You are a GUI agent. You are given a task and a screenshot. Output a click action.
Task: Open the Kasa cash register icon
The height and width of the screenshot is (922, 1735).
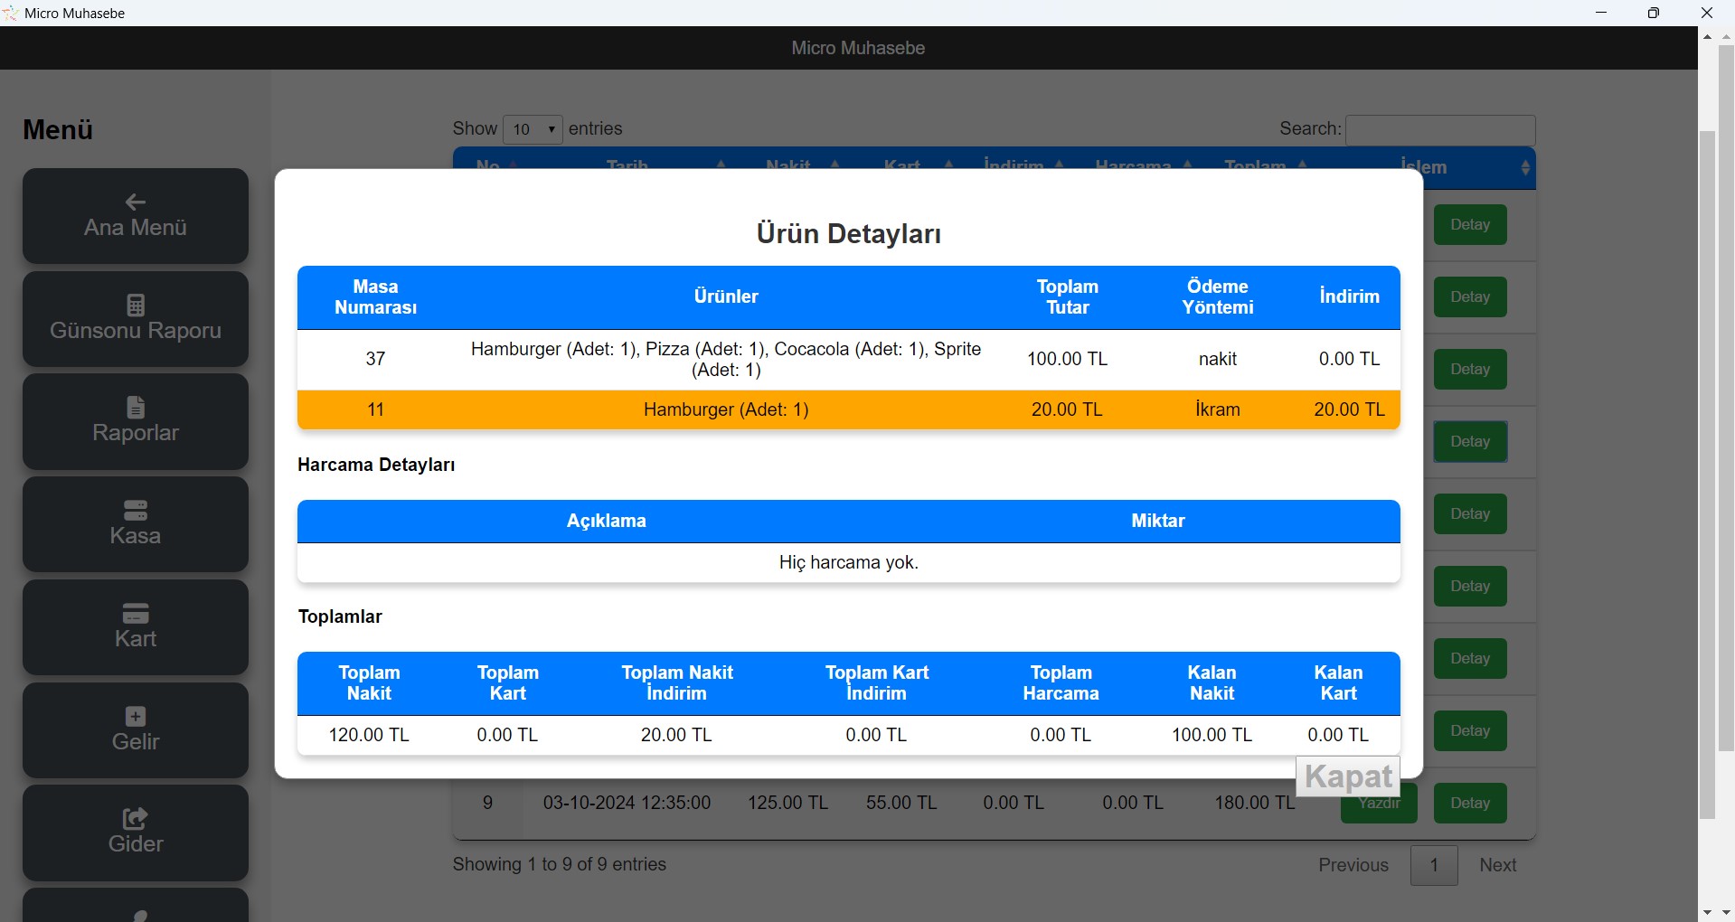(x=136, y=511)
